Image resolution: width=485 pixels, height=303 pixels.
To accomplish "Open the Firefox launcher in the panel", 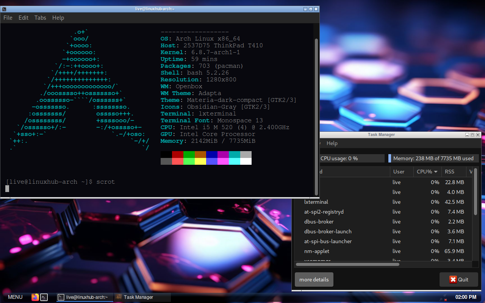I will (x=35, y=297).
